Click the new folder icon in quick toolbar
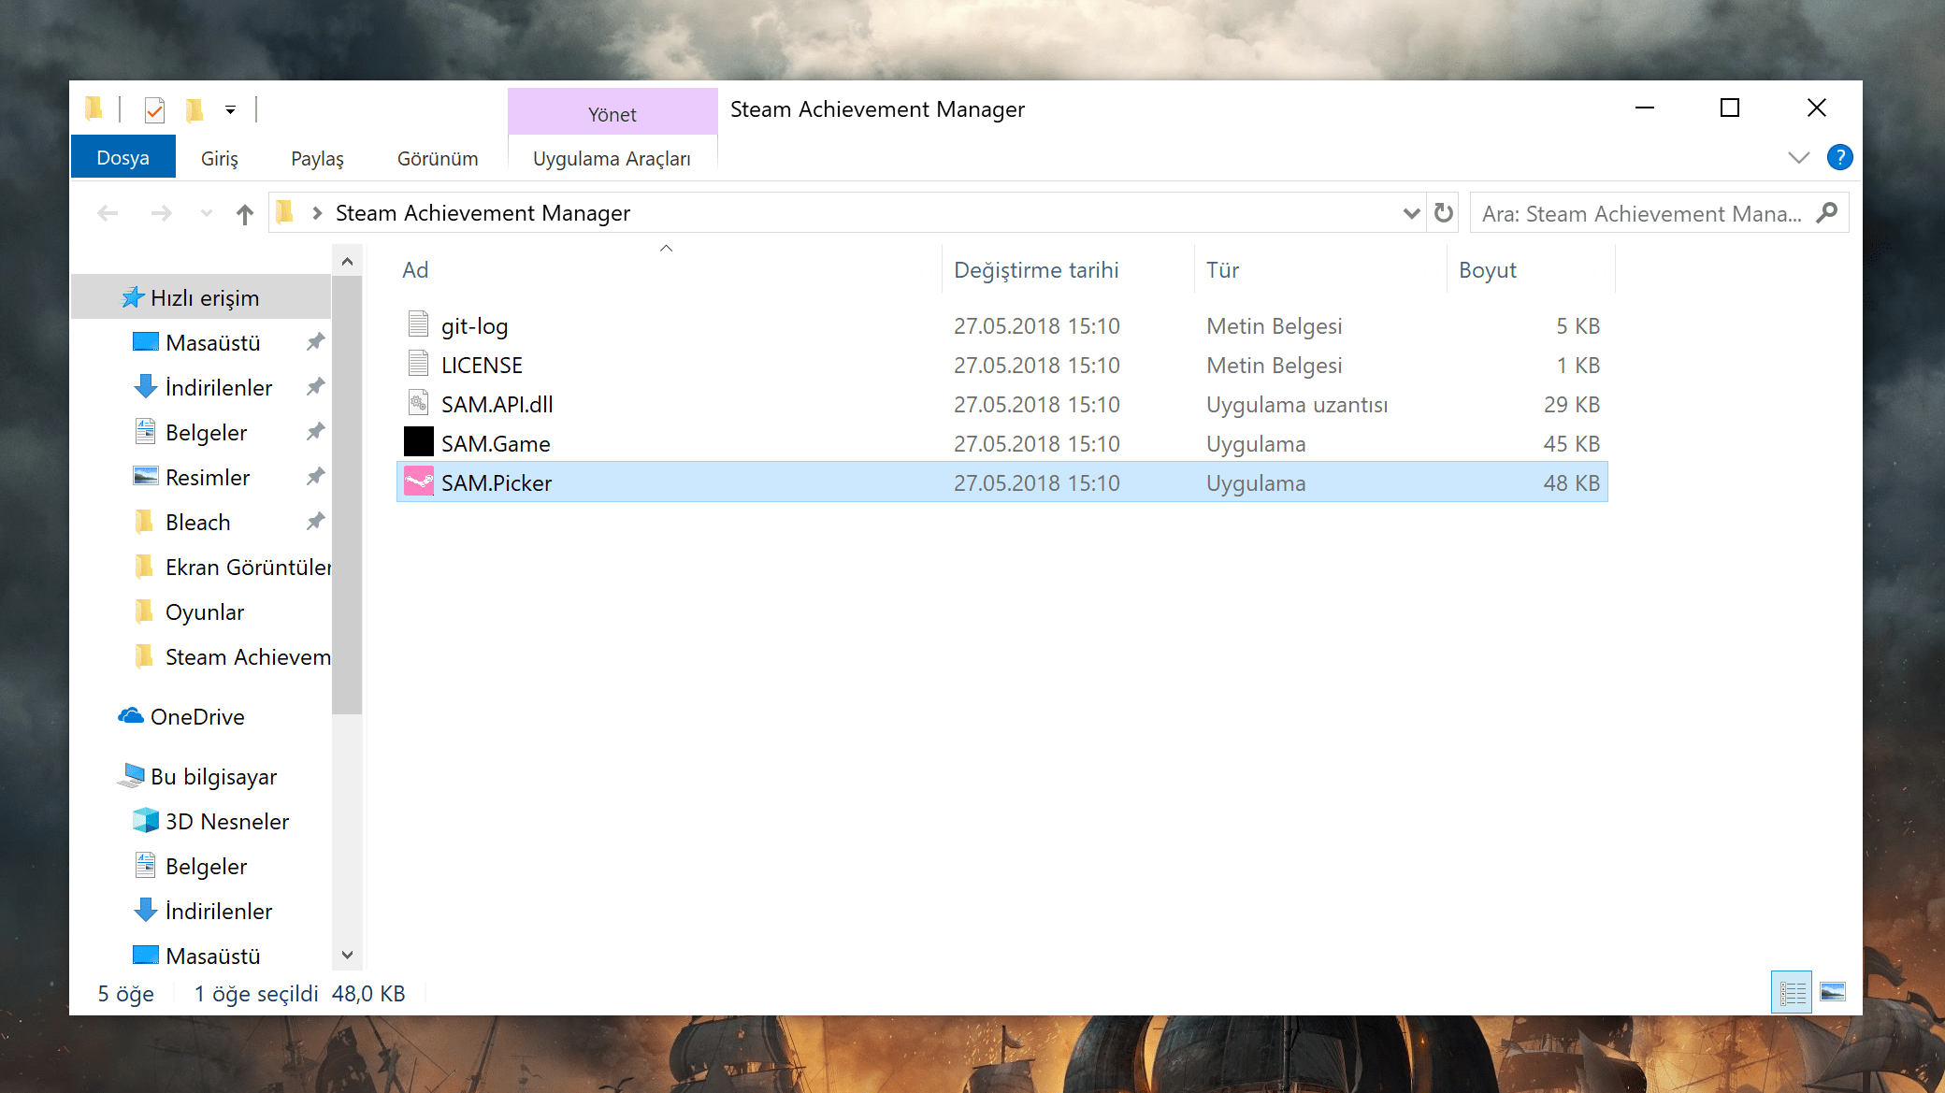 [194, 110]
